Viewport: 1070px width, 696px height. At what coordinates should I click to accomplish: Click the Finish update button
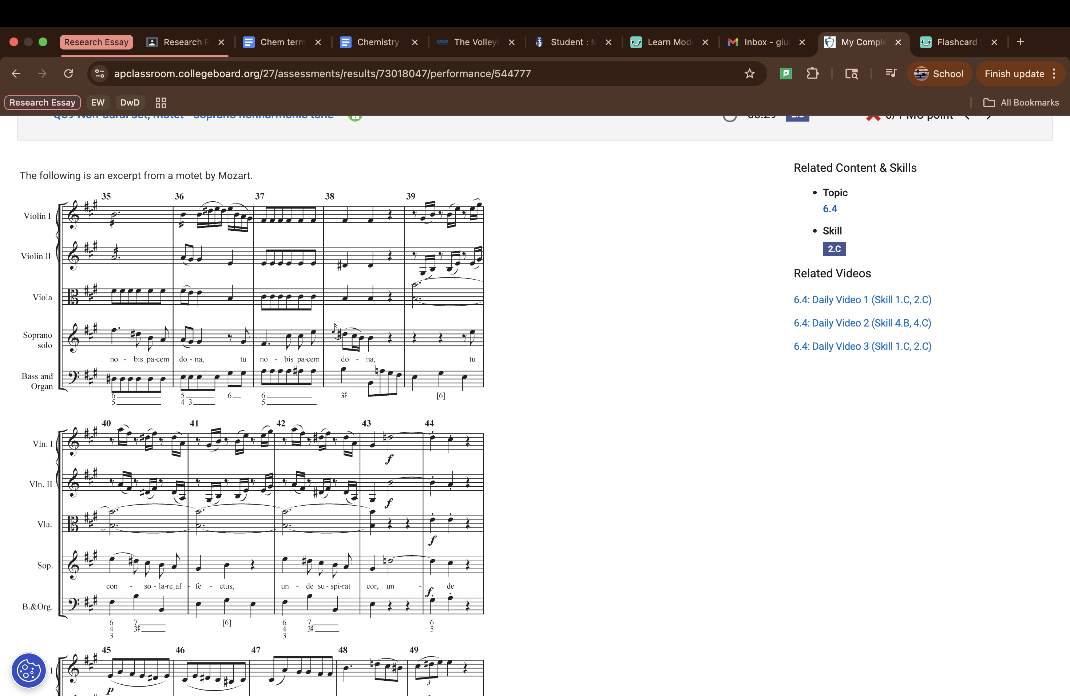click(x=1014, y=74)
